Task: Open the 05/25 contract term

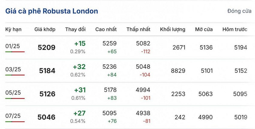Action: 13,92
